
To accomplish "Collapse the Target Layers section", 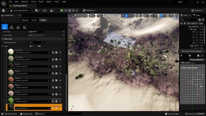I will 2,39.
